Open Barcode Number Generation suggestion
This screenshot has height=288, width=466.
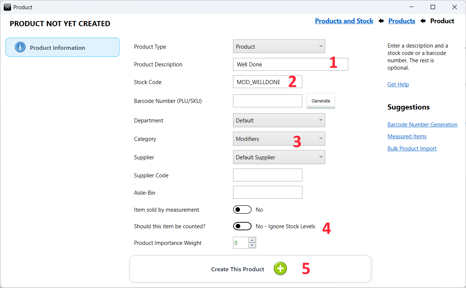[422, 125]
